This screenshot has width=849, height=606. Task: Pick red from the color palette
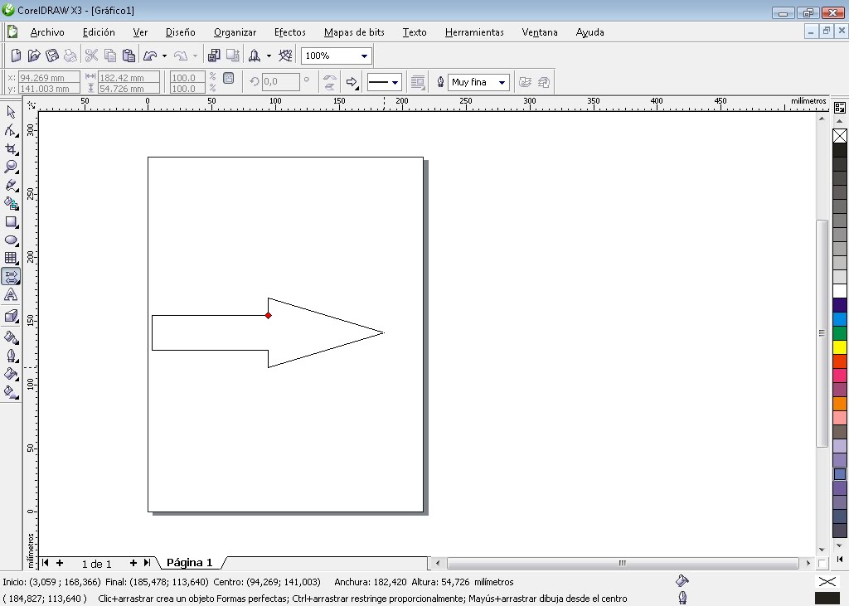841,361
